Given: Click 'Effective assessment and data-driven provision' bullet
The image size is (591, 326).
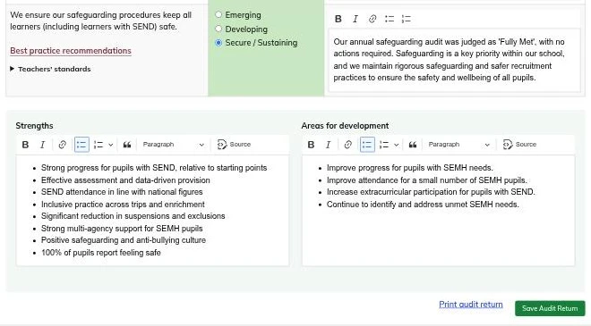Looking at the screenshot, I should point(125,180).
